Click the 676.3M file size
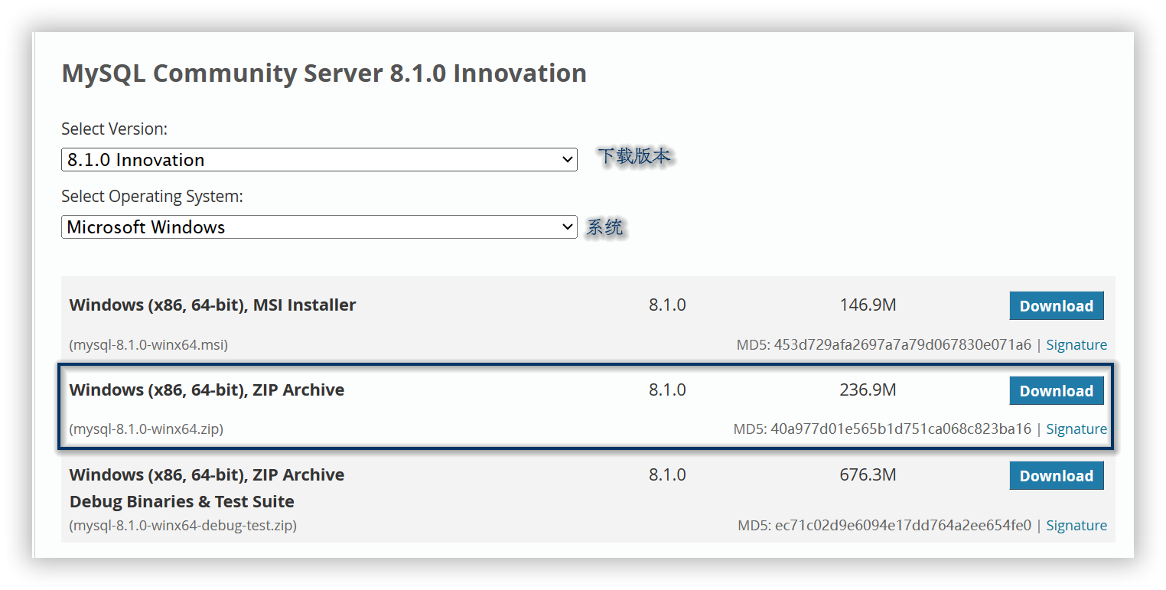1166x590 pixels. (x=868, y=475)
